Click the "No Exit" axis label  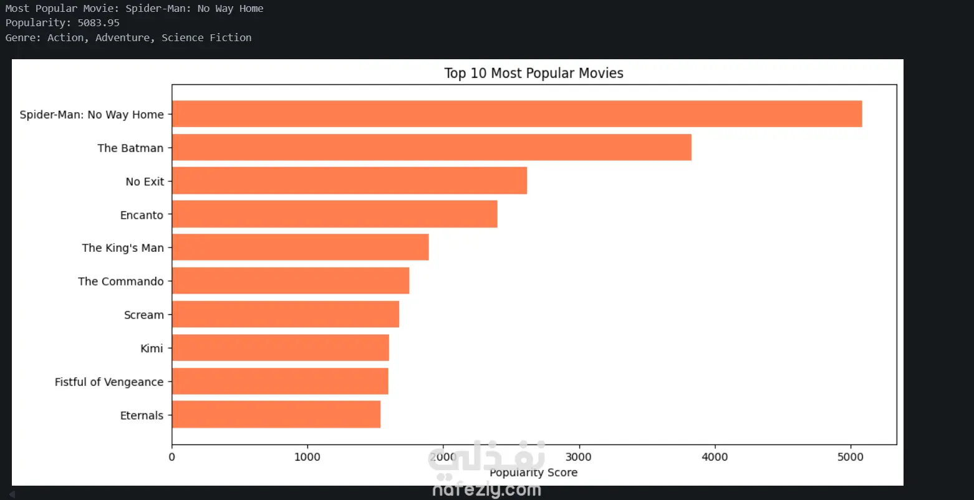145,182
